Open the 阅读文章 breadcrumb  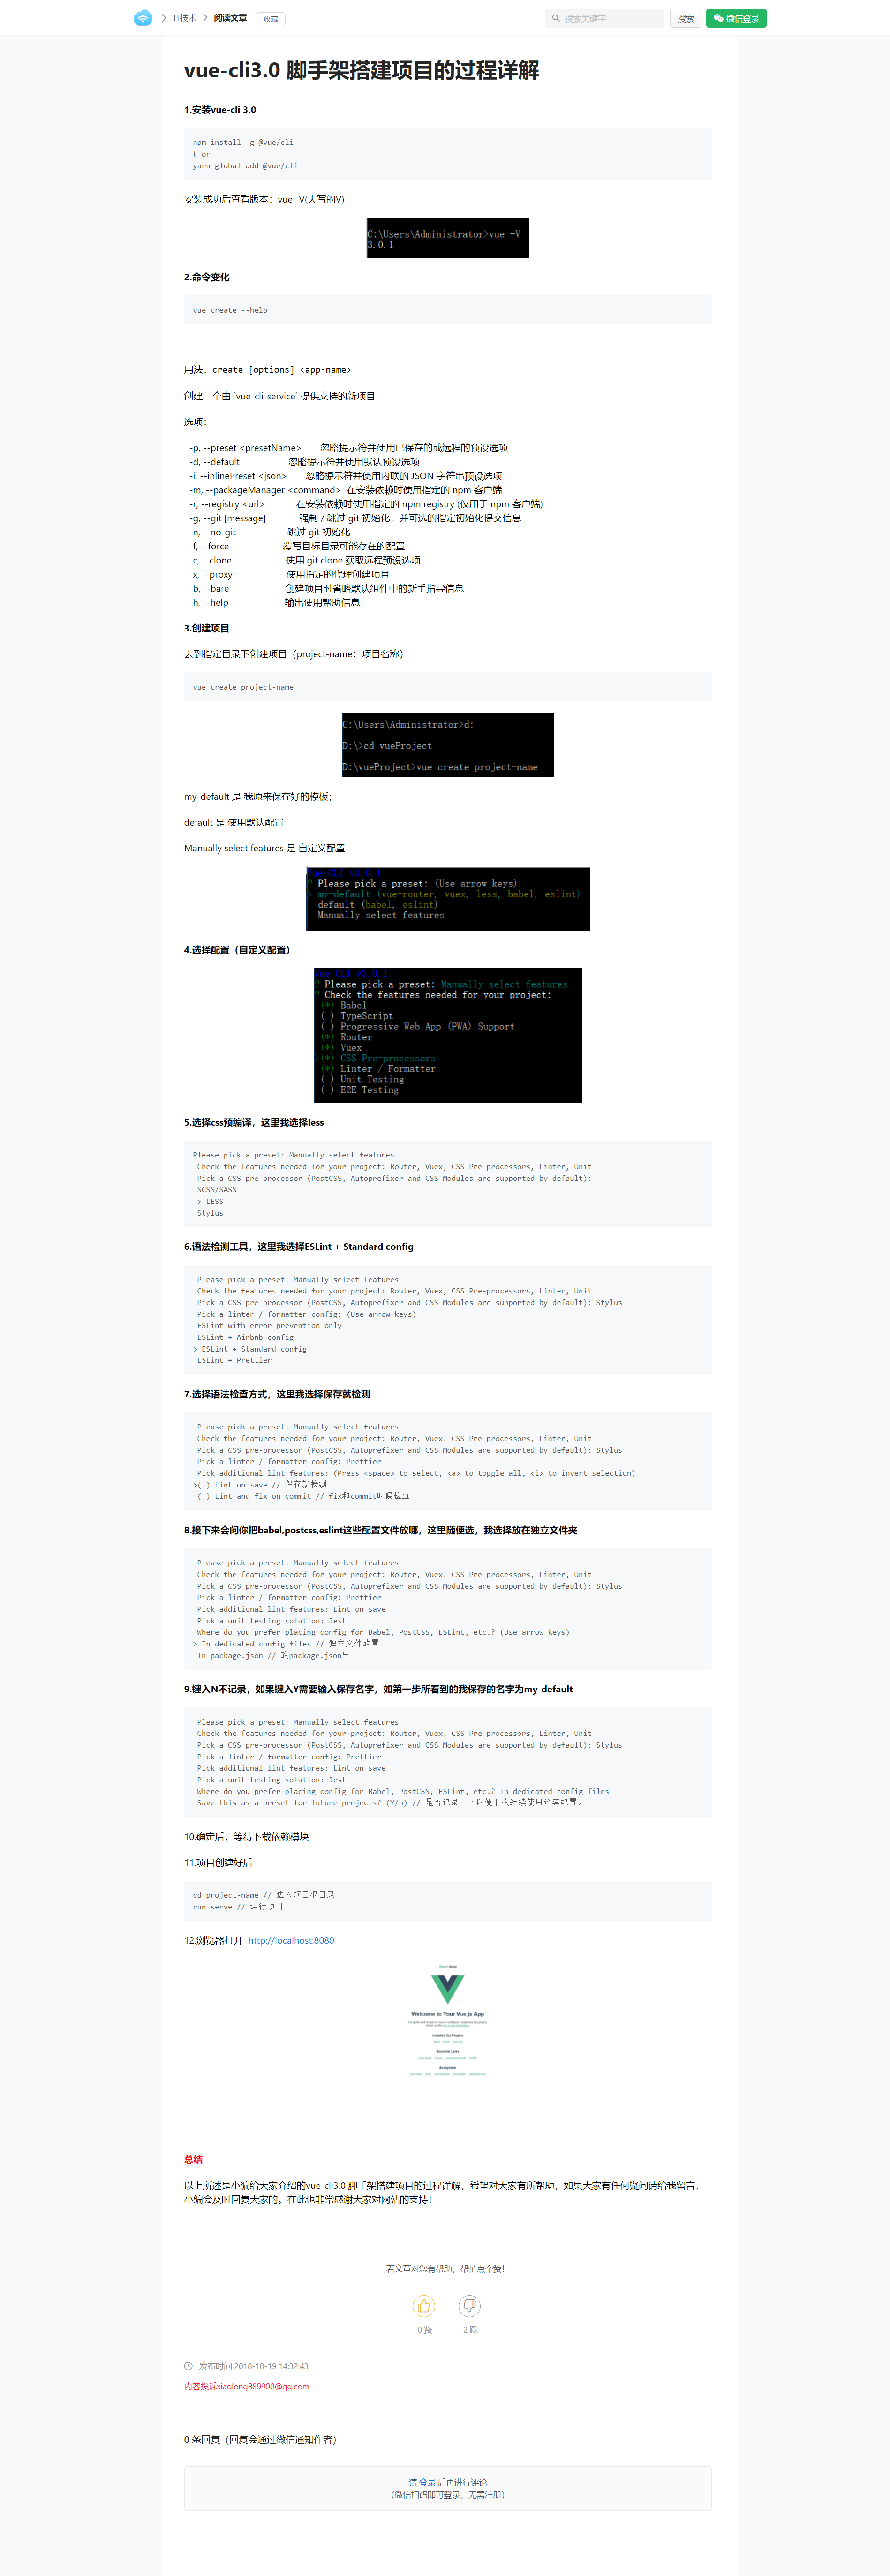tap(230, 18)
